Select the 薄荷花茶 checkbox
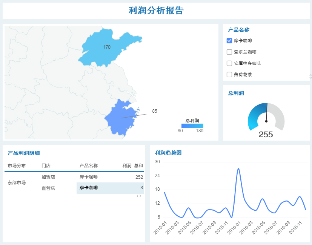Image resolution: width=312 pixels, height=245 pixels. 229,75
